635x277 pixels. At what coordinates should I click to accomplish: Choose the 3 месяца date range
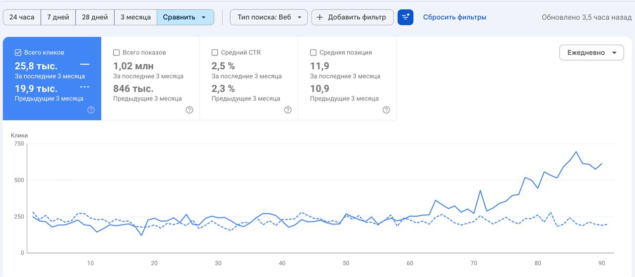[x=135, y=17]
